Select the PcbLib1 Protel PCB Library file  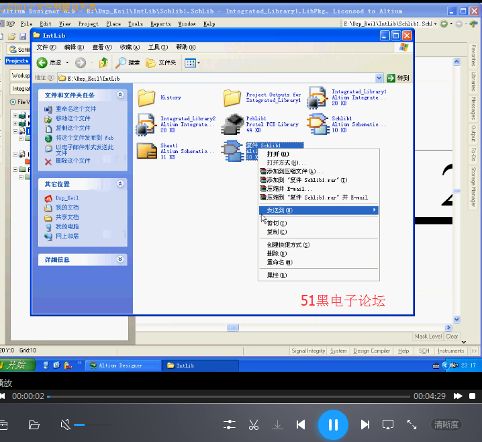tap(260, 124)
